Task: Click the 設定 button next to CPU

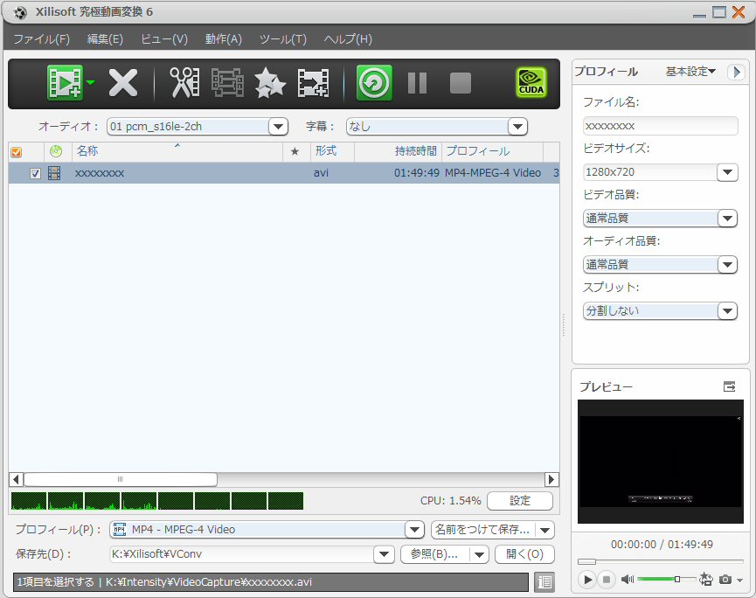Action: (520, 501)
